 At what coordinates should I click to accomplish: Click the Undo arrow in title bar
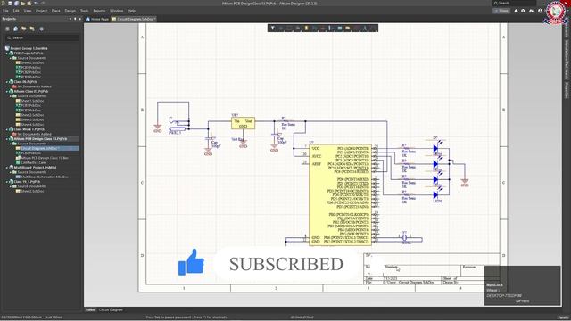coord(36,4)
